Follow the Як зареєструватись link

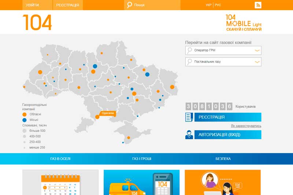point(246,126)
